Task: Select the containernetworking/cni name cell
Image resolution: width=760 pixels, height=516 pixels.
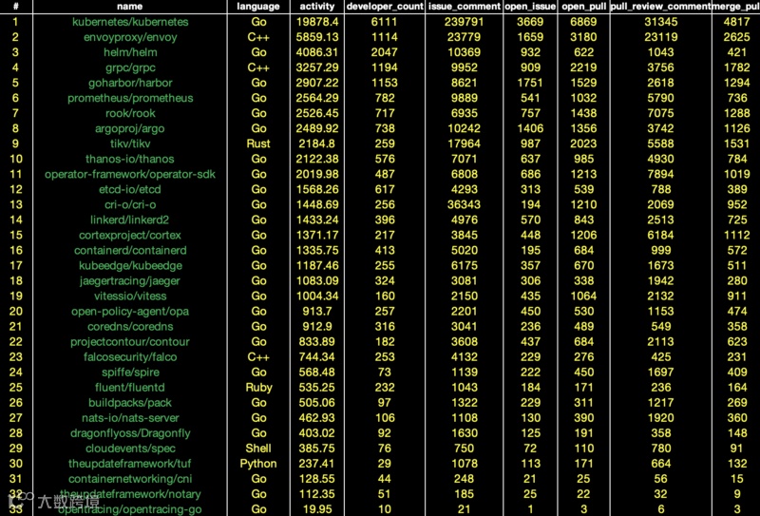Action: pyautogui.click(x=130, y=479)
